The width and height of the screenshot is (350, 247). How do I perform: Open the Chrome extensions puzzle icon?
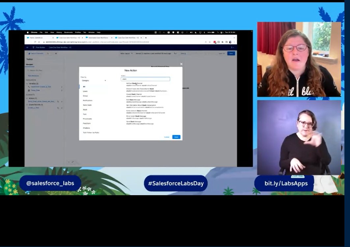222,42
